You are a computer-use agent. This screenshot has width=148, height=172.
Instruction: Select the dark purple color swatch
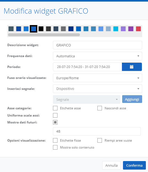[x=131, y=29]
